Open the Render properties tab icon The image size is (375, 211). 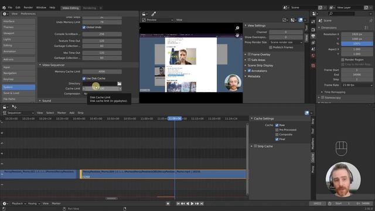coord(313,30)
